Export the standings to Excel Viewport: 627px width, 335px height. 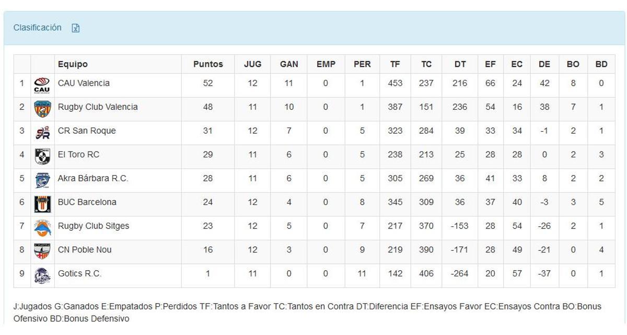point(76,28)
